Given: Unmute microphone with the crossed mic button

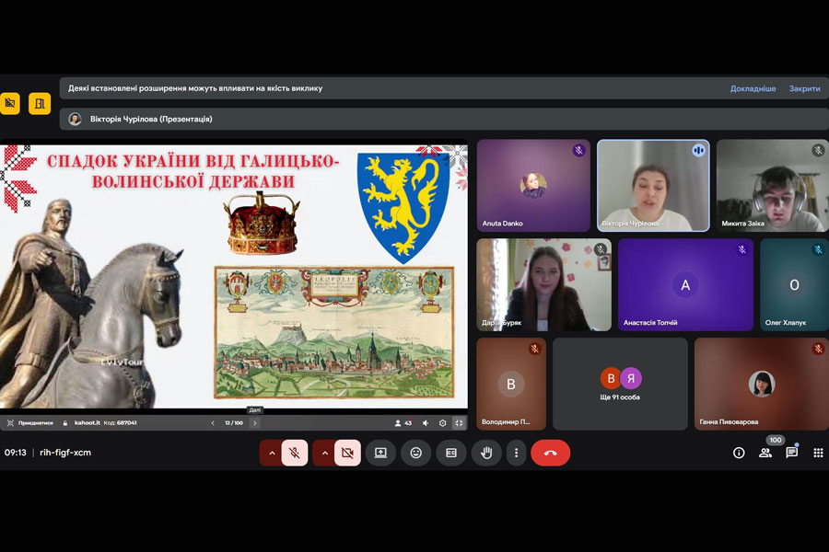Looking at the screenshot, I should pyautogui.click(x=295, y=453).
